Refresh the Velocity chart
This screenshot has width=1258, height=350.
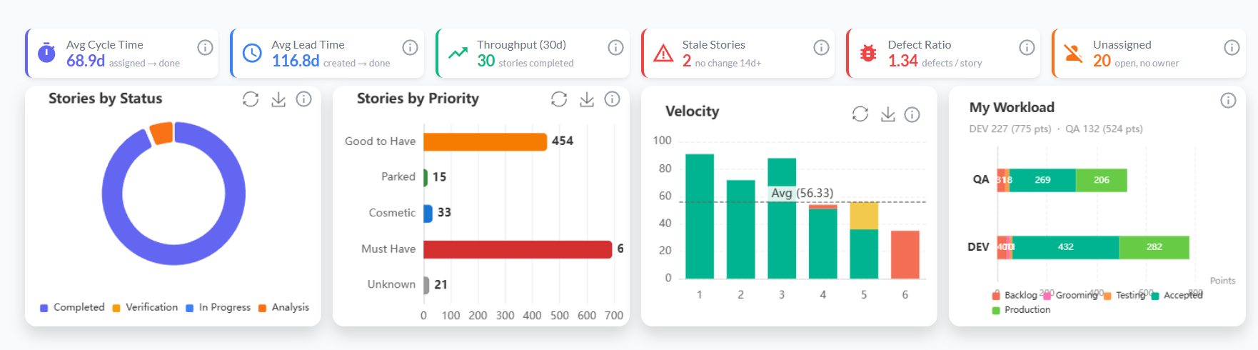(860, 114)
